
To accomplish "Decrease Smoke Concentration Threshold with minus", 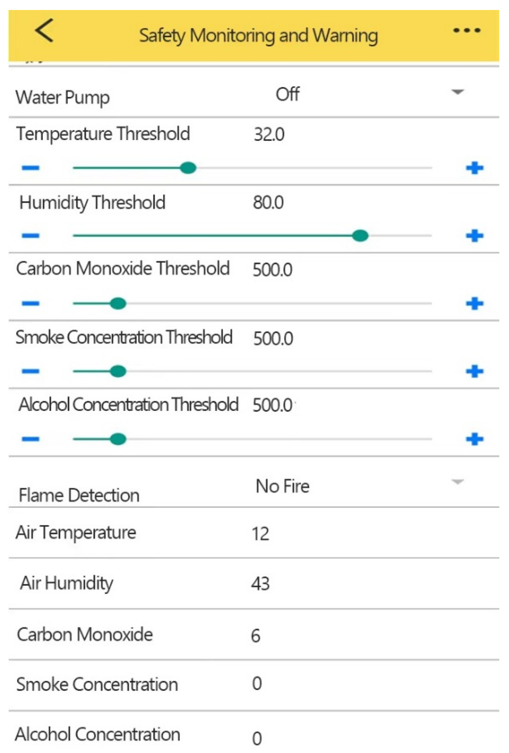I will (x=31, y=371).
